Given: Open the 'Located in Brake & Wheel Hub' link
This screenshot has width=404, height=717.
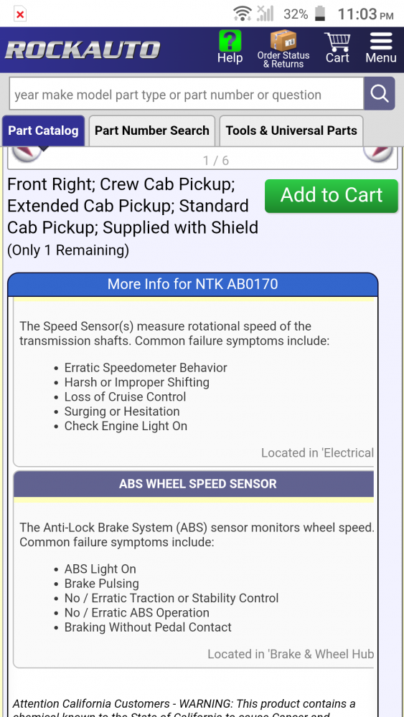Looking at the screenshot, I should [291, 654].
